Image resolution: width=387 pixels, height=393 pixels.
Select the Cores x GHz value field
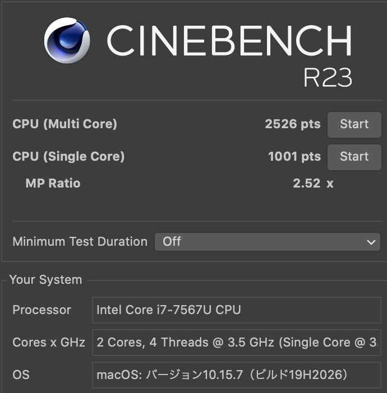click(x=236, y=342)
